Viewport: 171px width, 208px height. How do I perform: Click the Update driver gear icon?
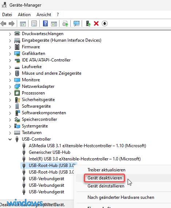pos(65,23)
